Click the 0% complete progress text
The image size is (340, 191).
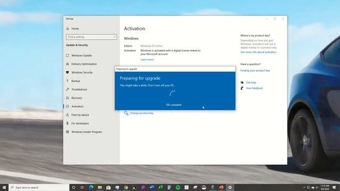(174, 105)
